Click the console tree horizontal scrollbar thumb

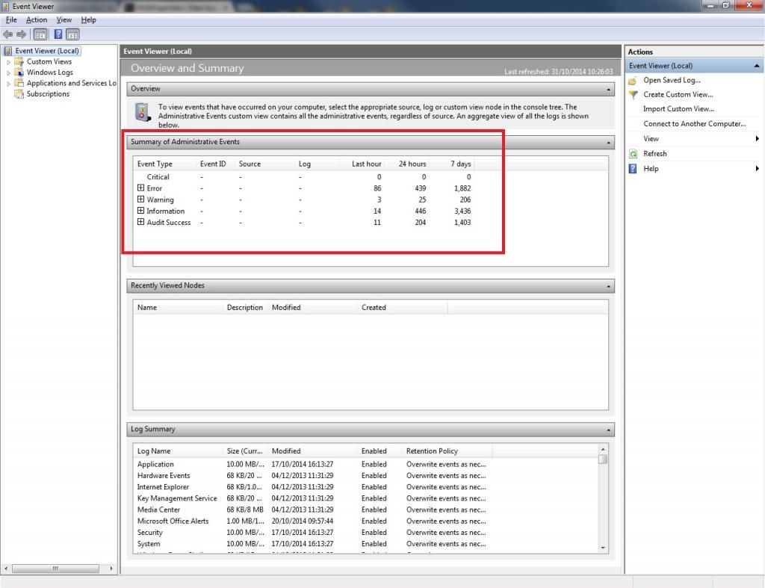click(x=55, y=569)
